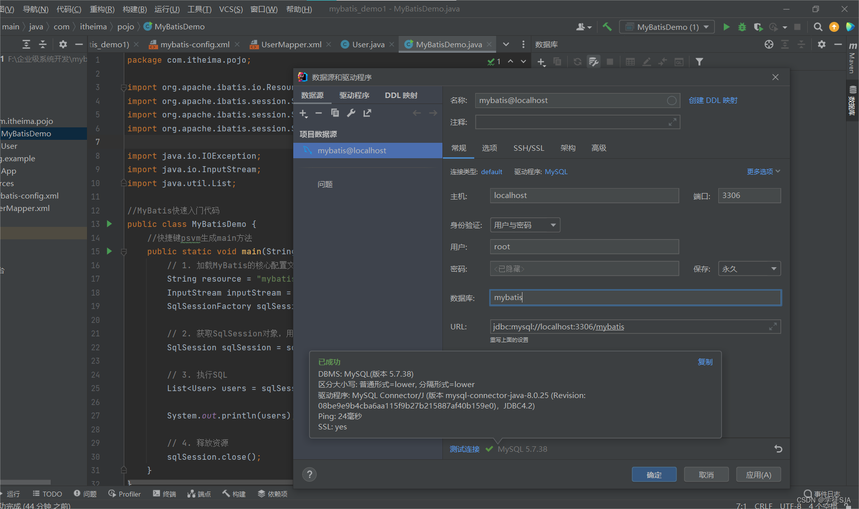Switch to the 高级 tab
The height and width of the screenshot is (509, 859).
click(x=599, y=148)
